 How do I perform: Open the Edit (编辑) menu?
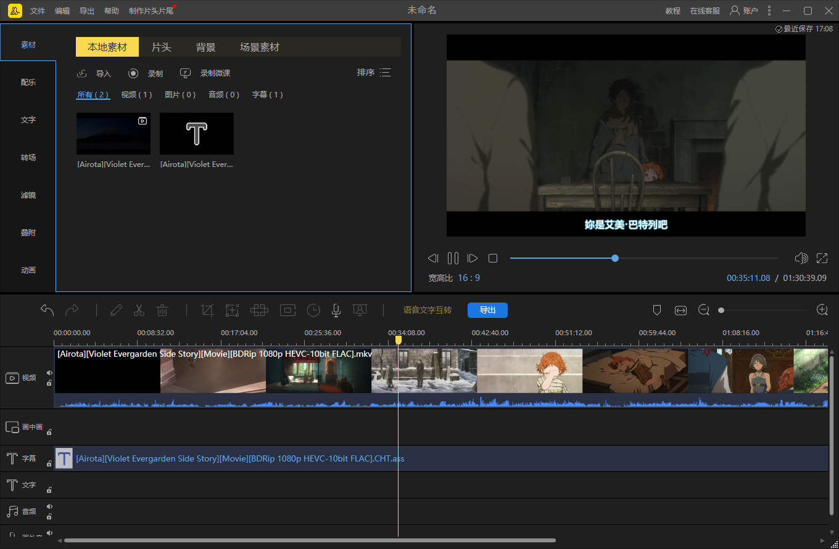pos(62,11)
